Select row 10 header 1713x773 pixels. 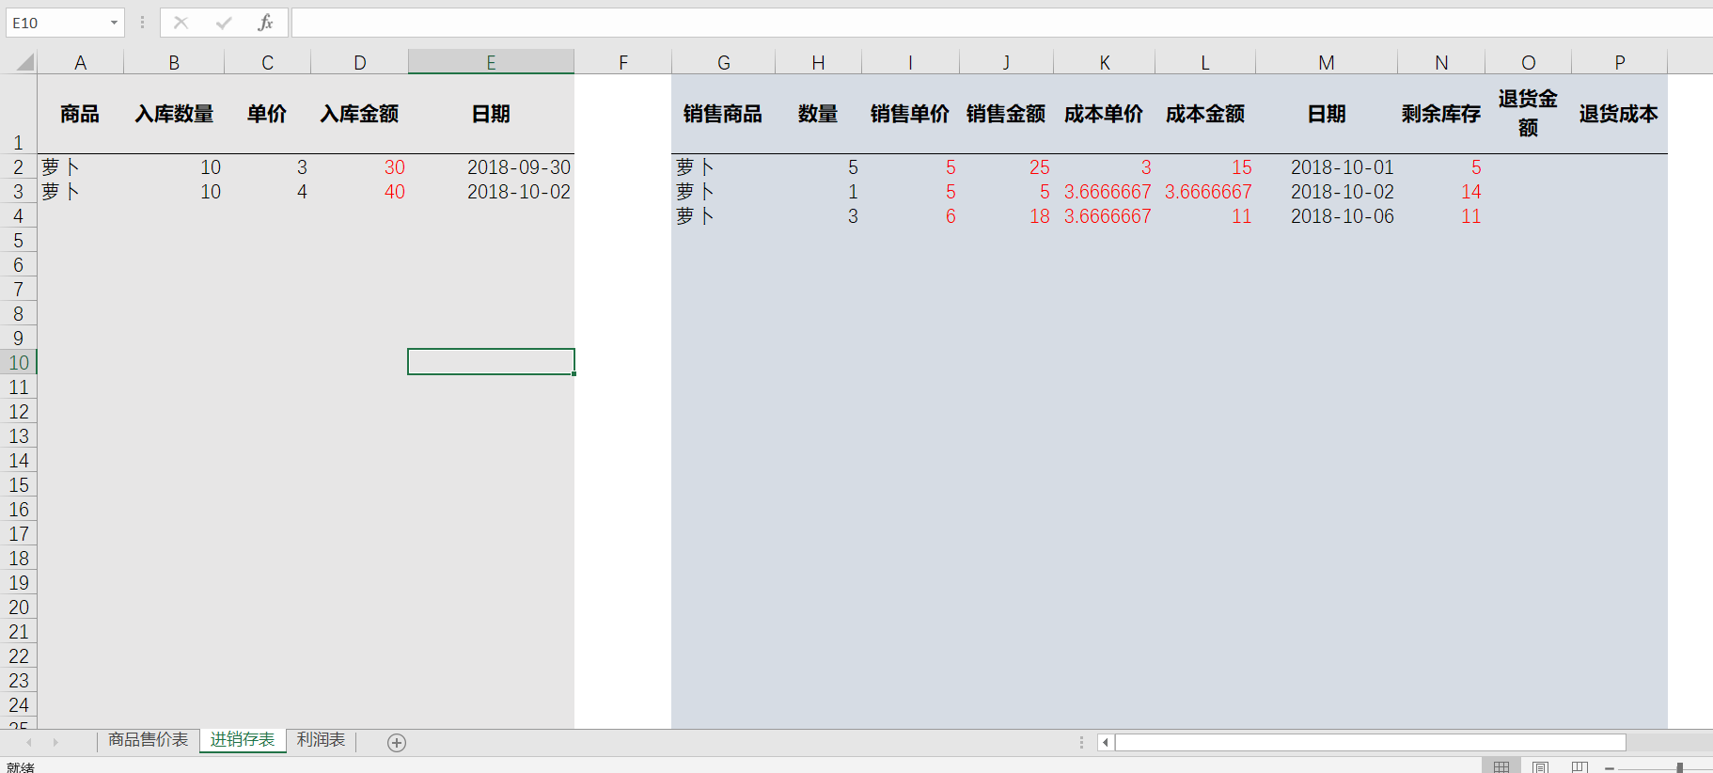tap(19, 362)
